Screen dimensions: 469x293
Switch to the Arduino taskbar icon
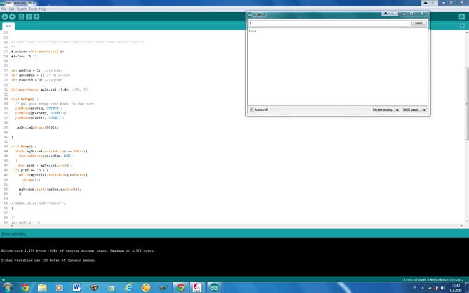click(x=214, y=287)
